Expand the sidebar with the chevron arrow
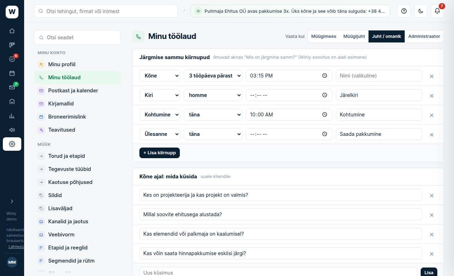 (12, 201)
